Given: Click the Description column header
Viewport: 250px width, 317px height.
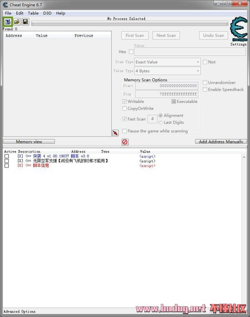Looking at the screenshot, I should pyautogui.click(x=29, y=152).
